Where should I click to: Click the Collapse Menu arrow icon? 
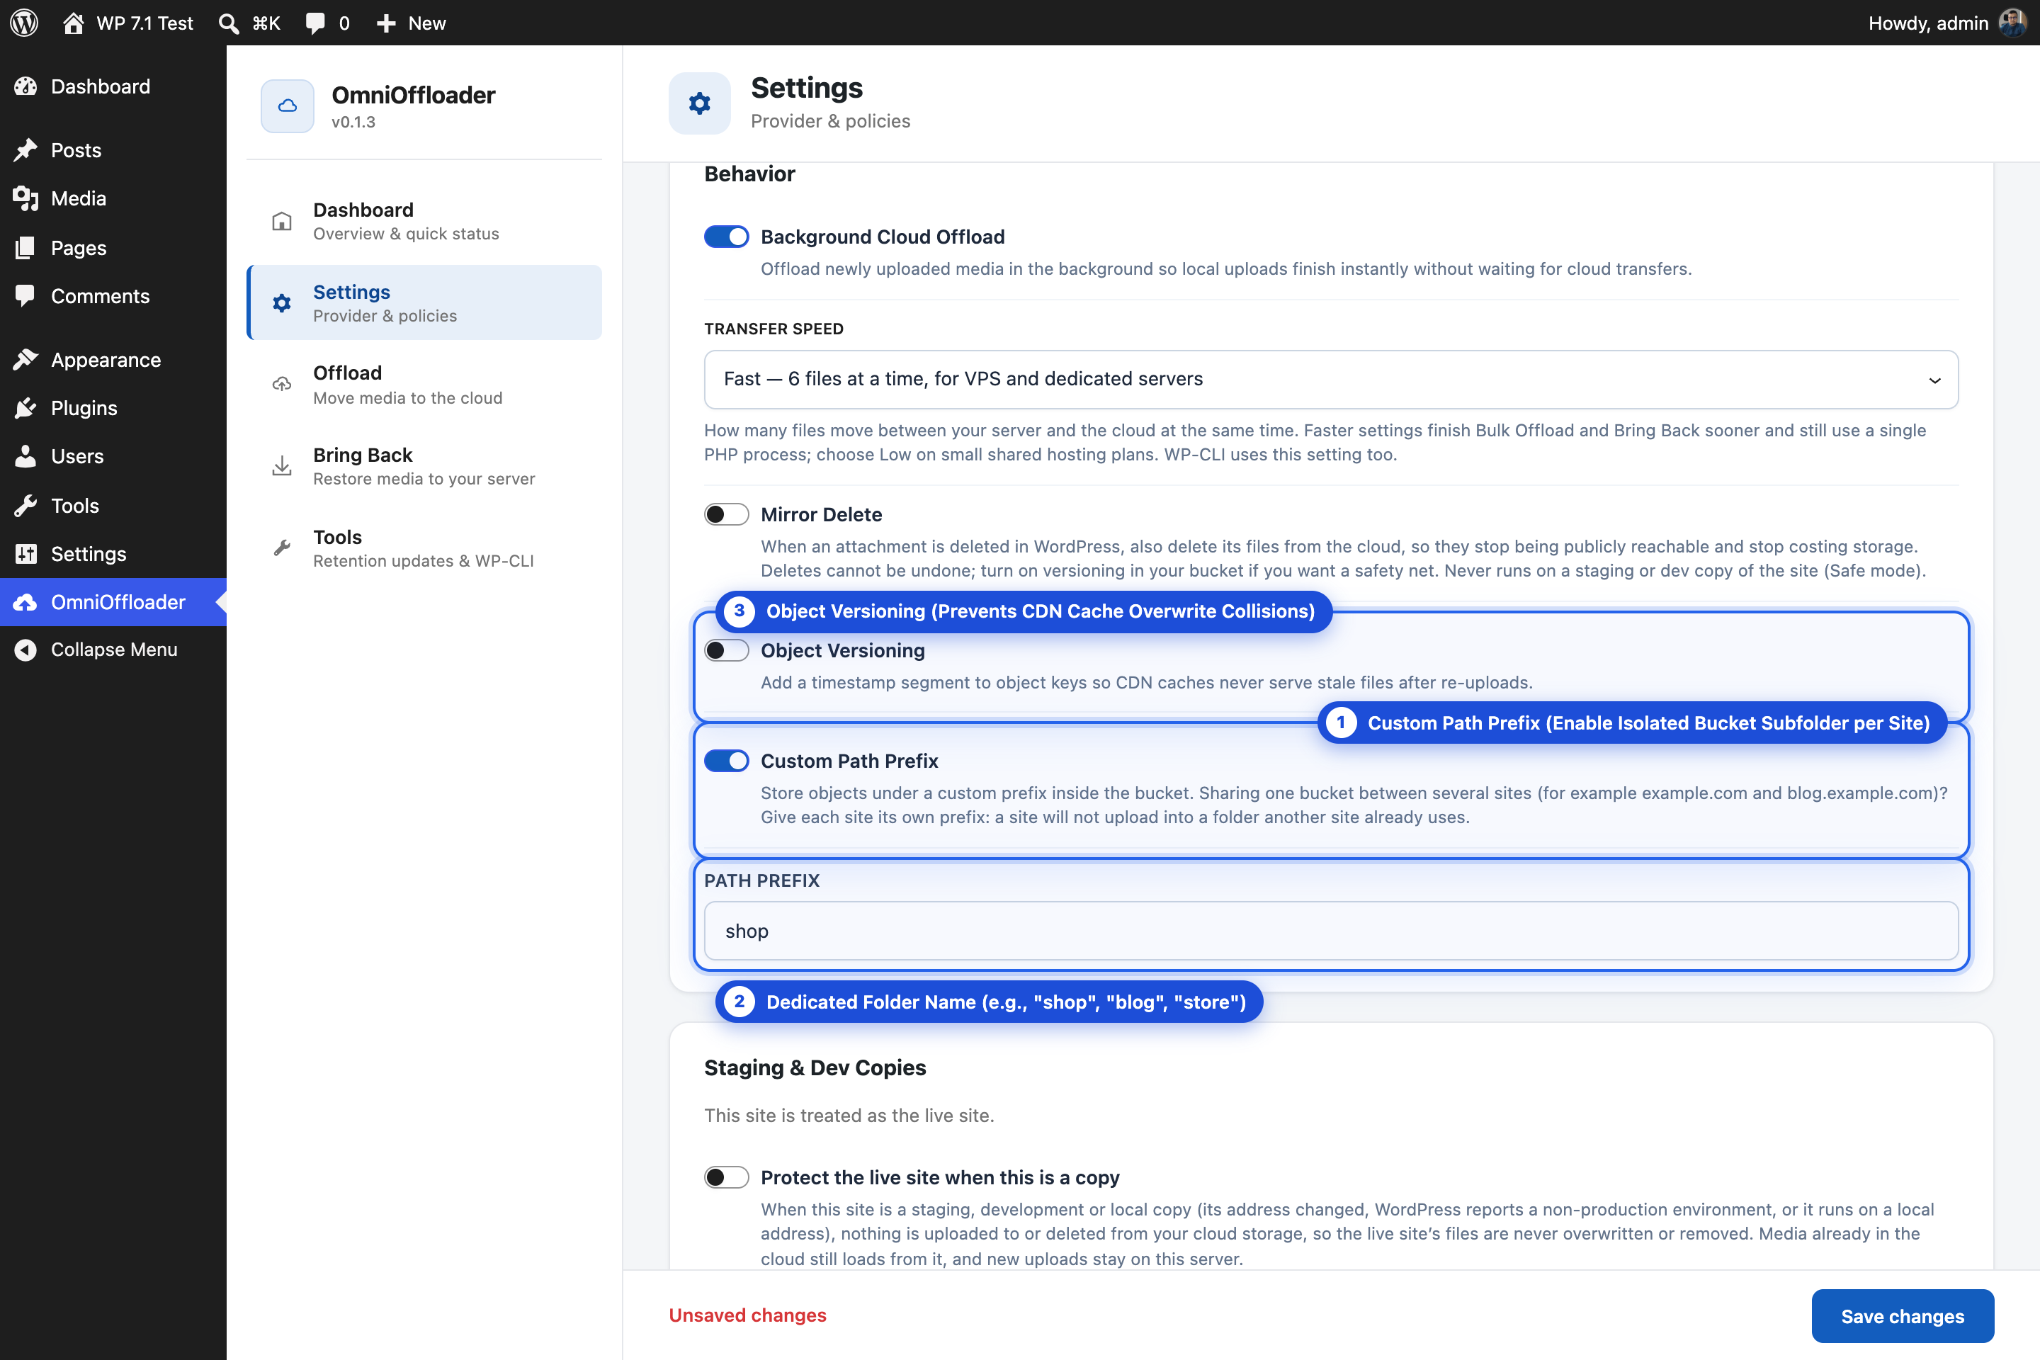(x=26, y=650)
